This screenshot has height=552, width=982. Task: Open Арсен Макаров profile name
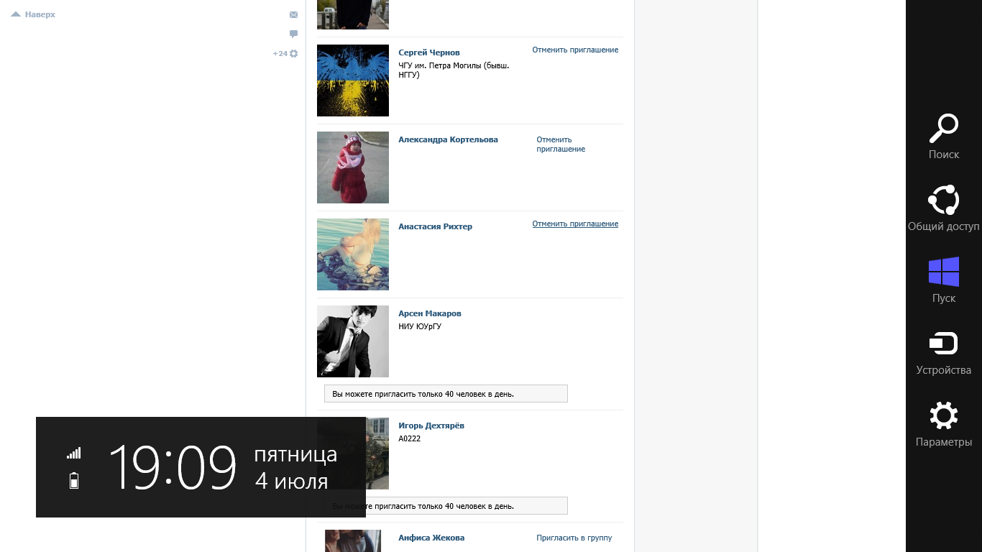(430, 313)
